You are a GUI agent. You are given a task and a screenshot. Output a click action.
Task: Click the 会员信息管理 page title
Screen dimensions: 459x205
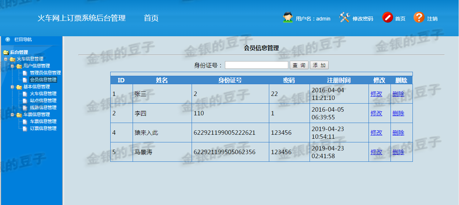click(x=262, y=48)
